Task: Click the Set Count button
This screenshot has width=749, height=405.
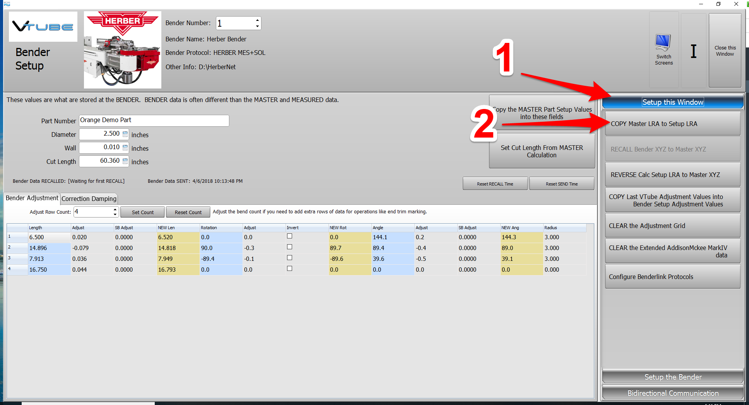Action: tap(142, 212)
